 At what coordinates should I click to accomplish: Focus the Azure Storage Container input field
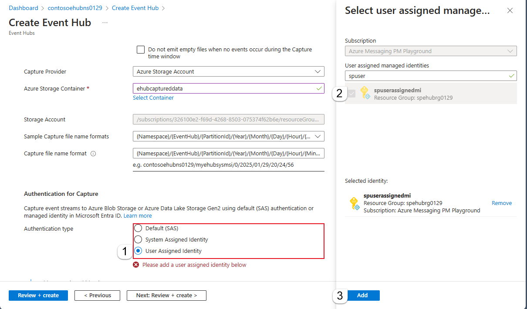point(229,88)
